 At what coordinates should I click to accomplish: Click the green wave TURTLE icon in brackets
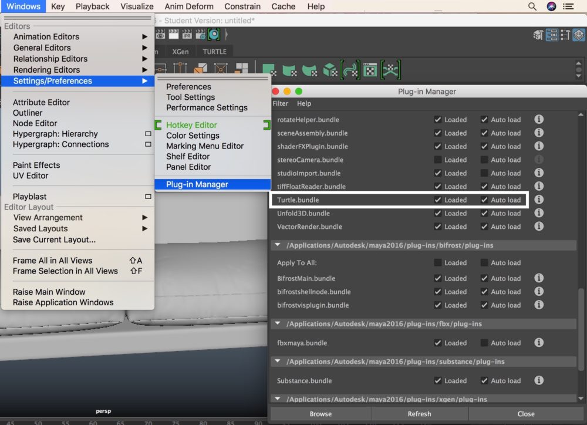click(350, 70)
